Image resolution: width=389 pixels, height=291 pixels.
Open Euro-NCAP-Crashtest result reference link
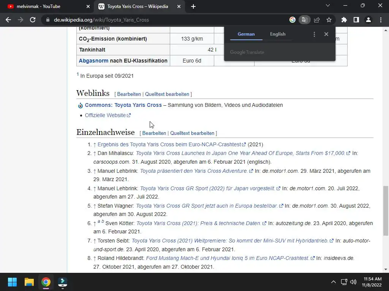coord(171,144)
